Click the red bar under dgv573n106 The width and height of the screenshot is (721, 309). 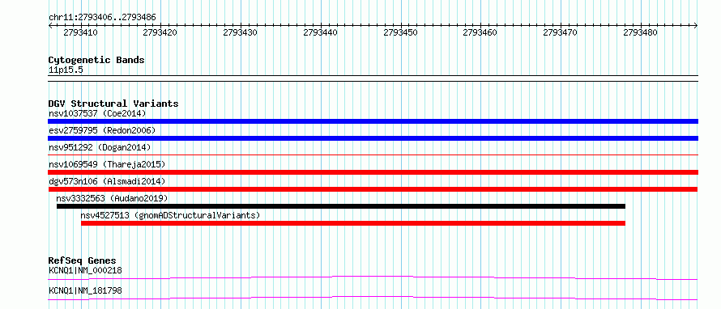coord(373,189)
